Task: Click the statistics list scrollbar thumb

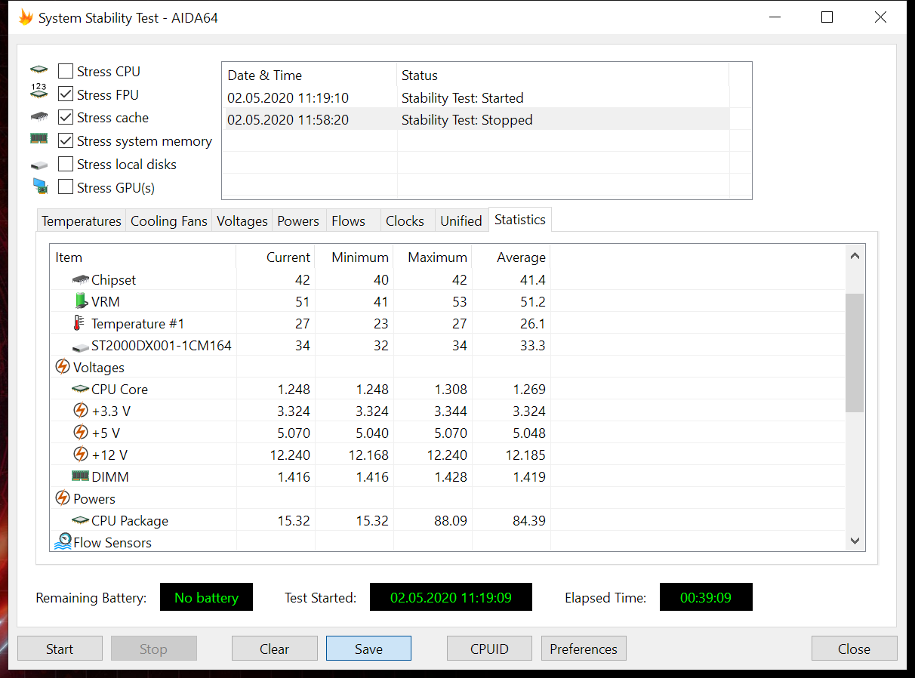Action: (855, 353)
